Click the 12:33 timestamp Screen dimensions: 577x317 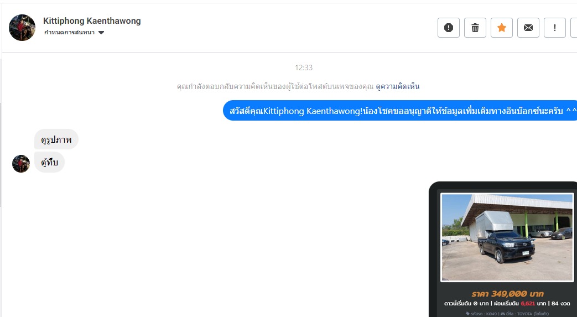[304, 67]
